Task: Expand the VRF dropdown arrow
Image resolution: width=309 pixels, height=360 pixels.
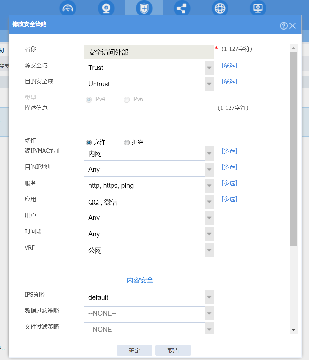Action: 209,250
